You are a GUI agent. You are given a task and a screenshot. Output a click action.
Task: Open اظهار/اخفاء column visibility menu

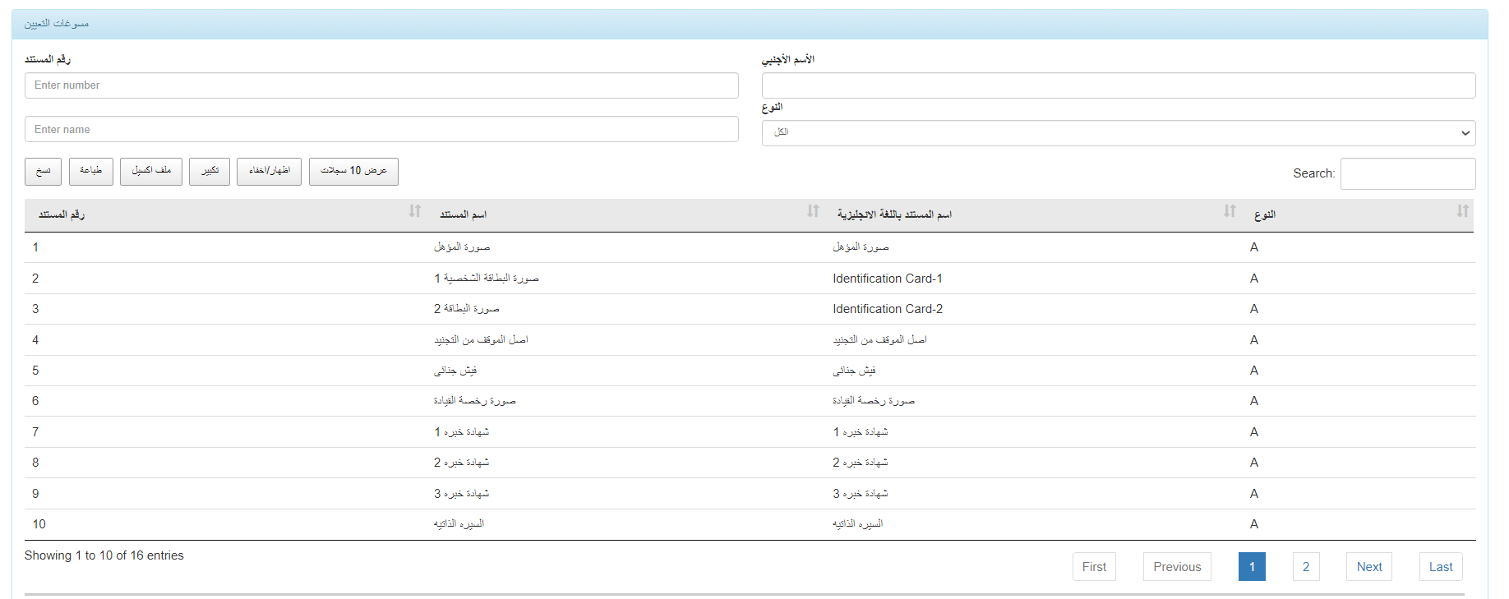269,171
